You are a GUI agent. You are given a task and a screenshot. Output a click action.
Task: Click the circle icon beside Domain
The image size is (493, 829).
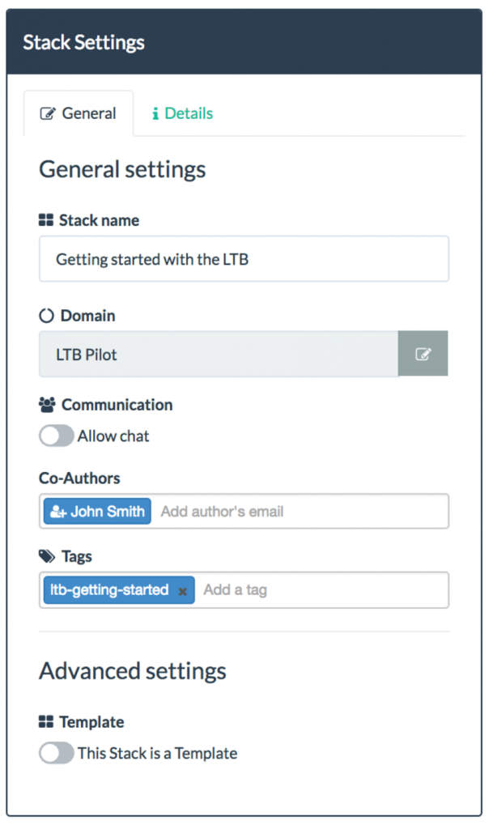pyautogui.click(x=46, y=317)
